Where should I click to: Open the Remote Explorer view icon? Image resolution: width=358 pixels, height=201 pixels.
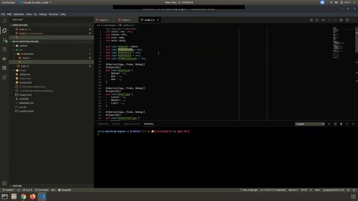(4, 68)
